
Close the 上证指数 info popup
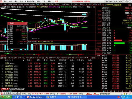point(26,23)
